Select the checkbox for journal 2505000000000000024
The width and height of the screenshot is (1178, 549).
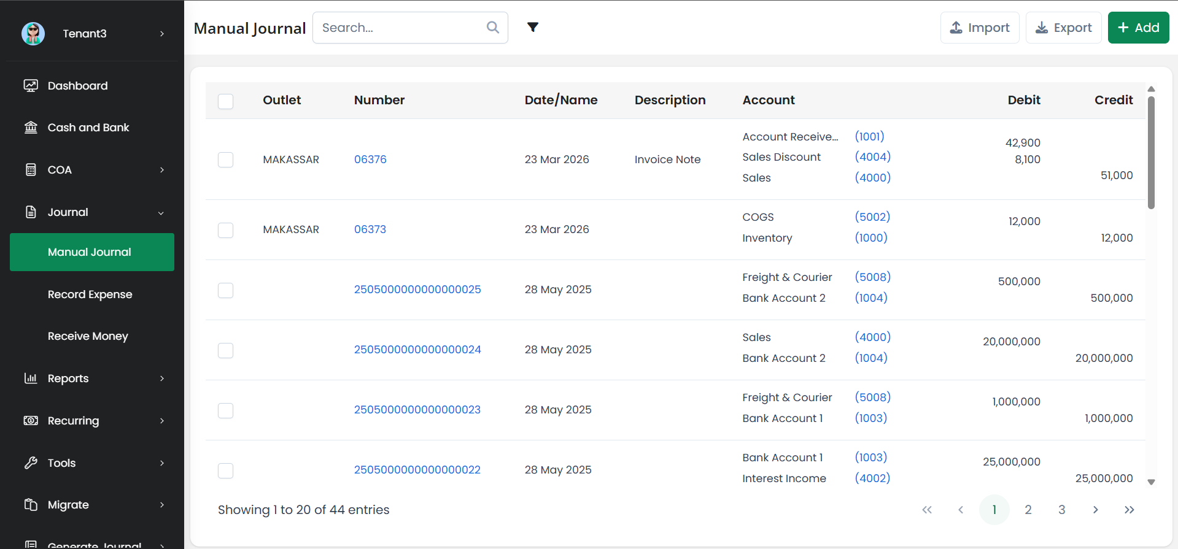pos(226,350)
